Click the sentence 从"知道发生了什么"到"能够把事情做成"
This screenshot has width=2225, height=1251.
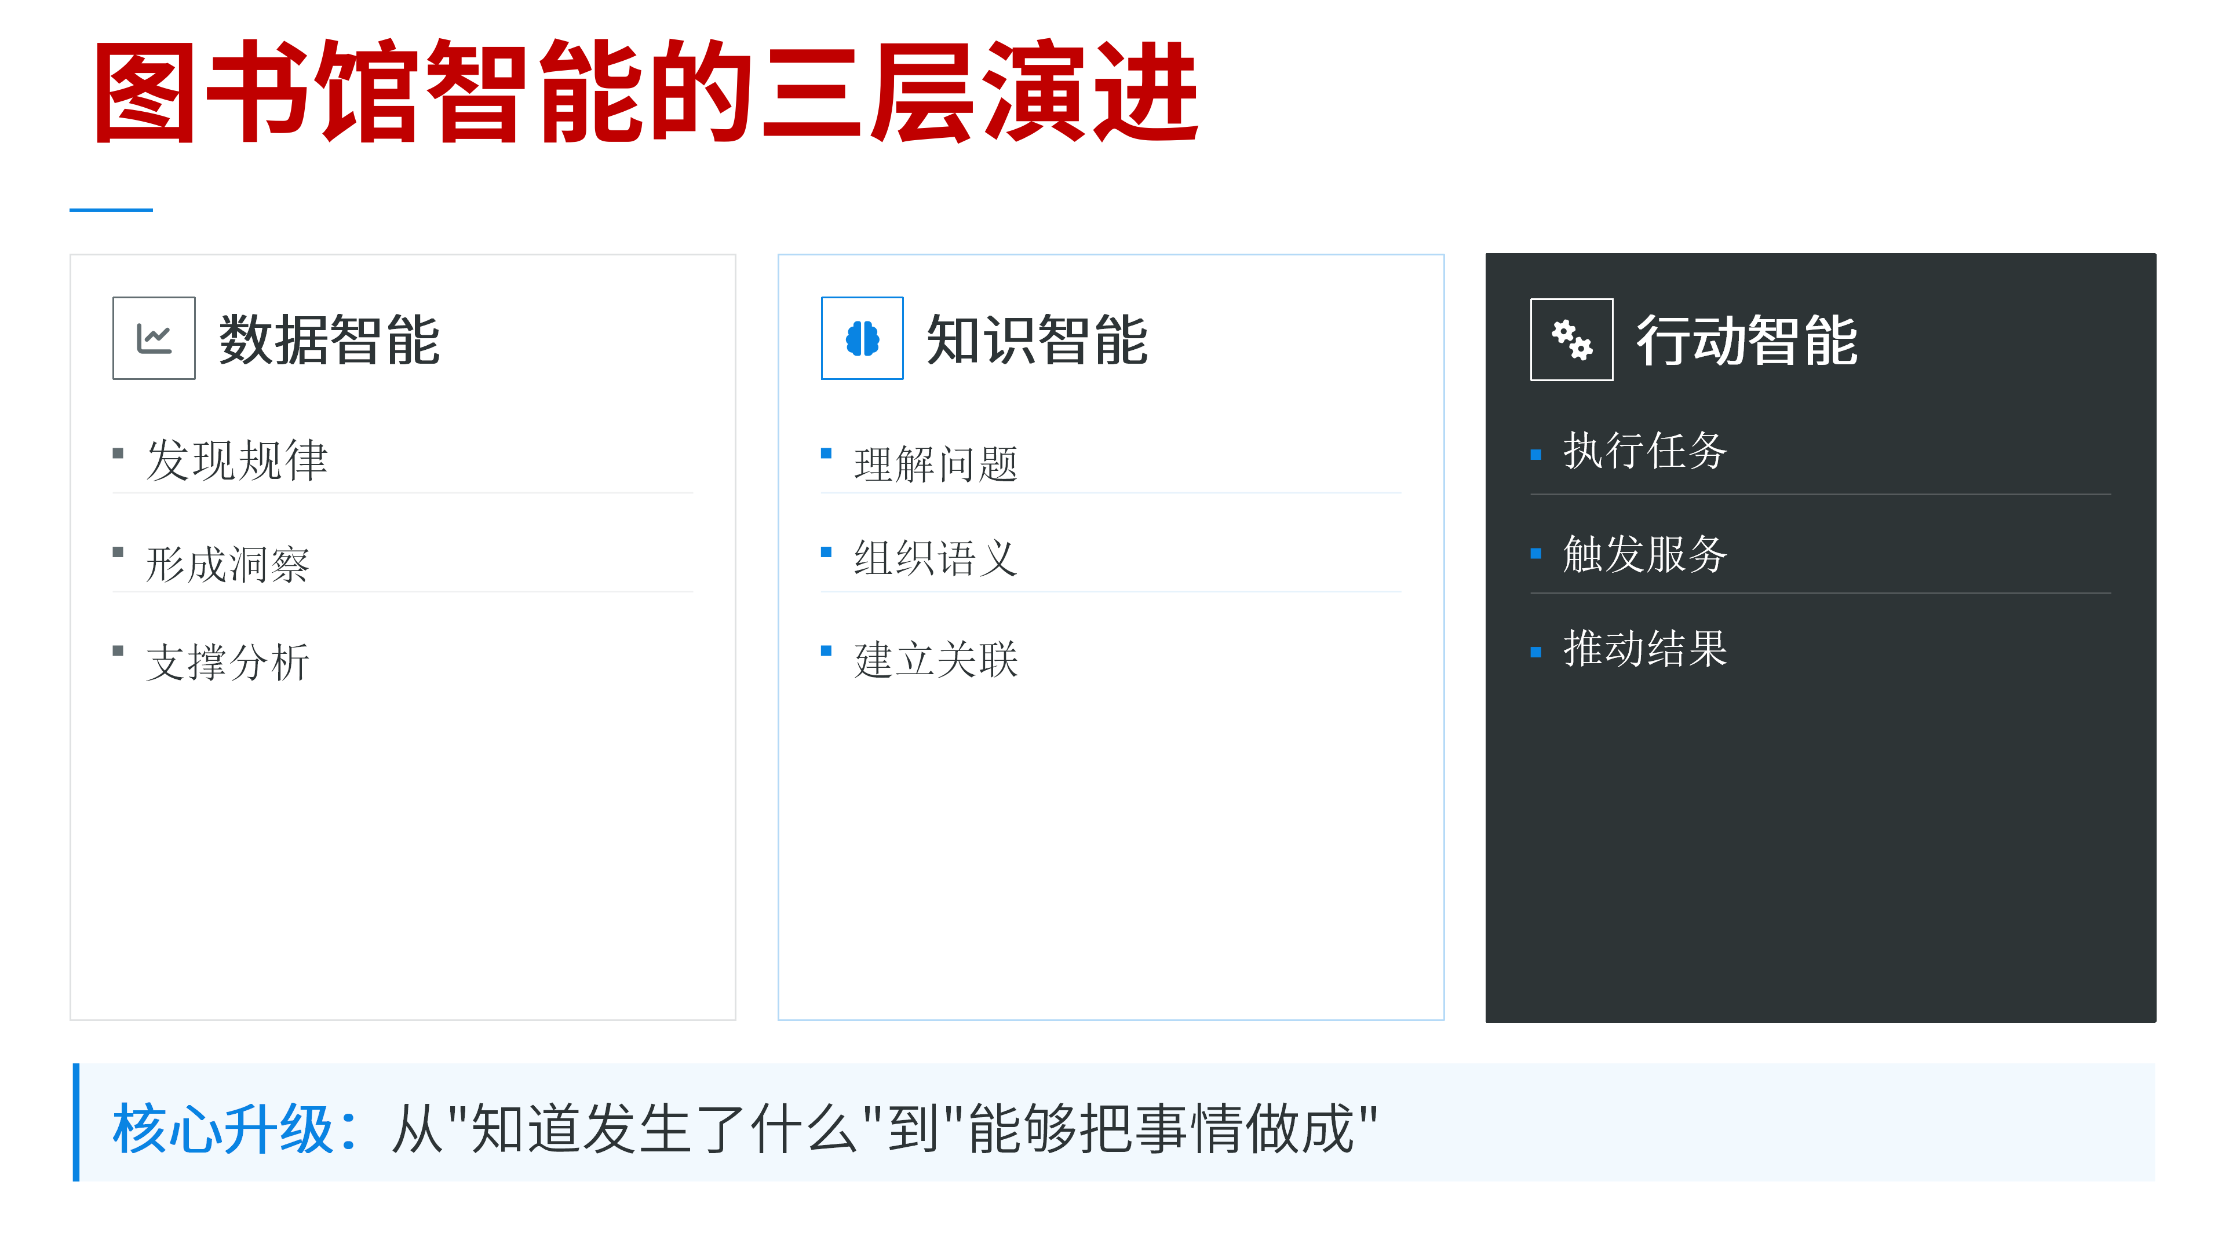tap(884, 1128)
